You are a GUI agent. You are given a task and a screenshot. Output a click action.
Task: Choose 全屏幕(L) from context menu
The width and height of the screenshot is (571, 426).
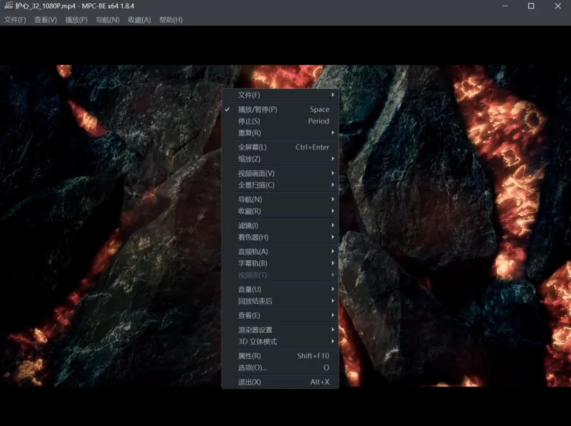(252, 147)
